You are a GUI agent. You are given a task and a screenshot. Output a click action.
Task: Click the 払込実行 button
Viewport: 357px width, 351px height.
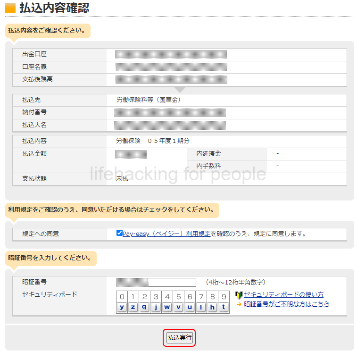pos(179,338)
